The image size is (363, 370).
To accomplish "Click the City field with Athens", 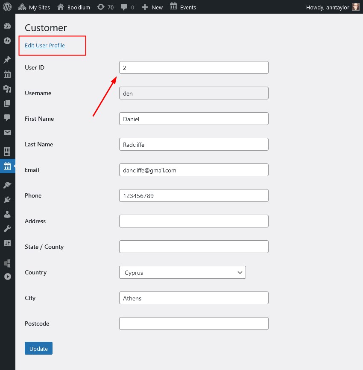I will tap(193, 298).
